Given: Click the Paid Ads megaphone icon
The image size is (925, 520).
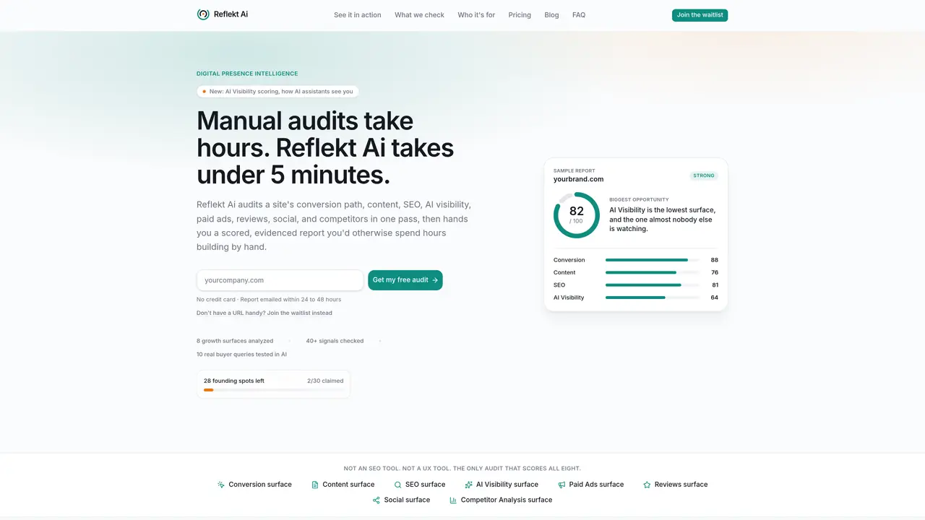Looking at the screenshot, I should tap(562, 485).
